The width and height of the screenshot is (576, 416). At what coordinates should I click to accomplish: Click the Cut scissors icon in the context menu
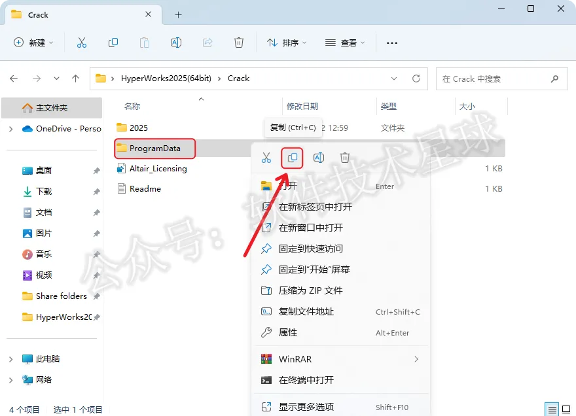click(266, 158)
